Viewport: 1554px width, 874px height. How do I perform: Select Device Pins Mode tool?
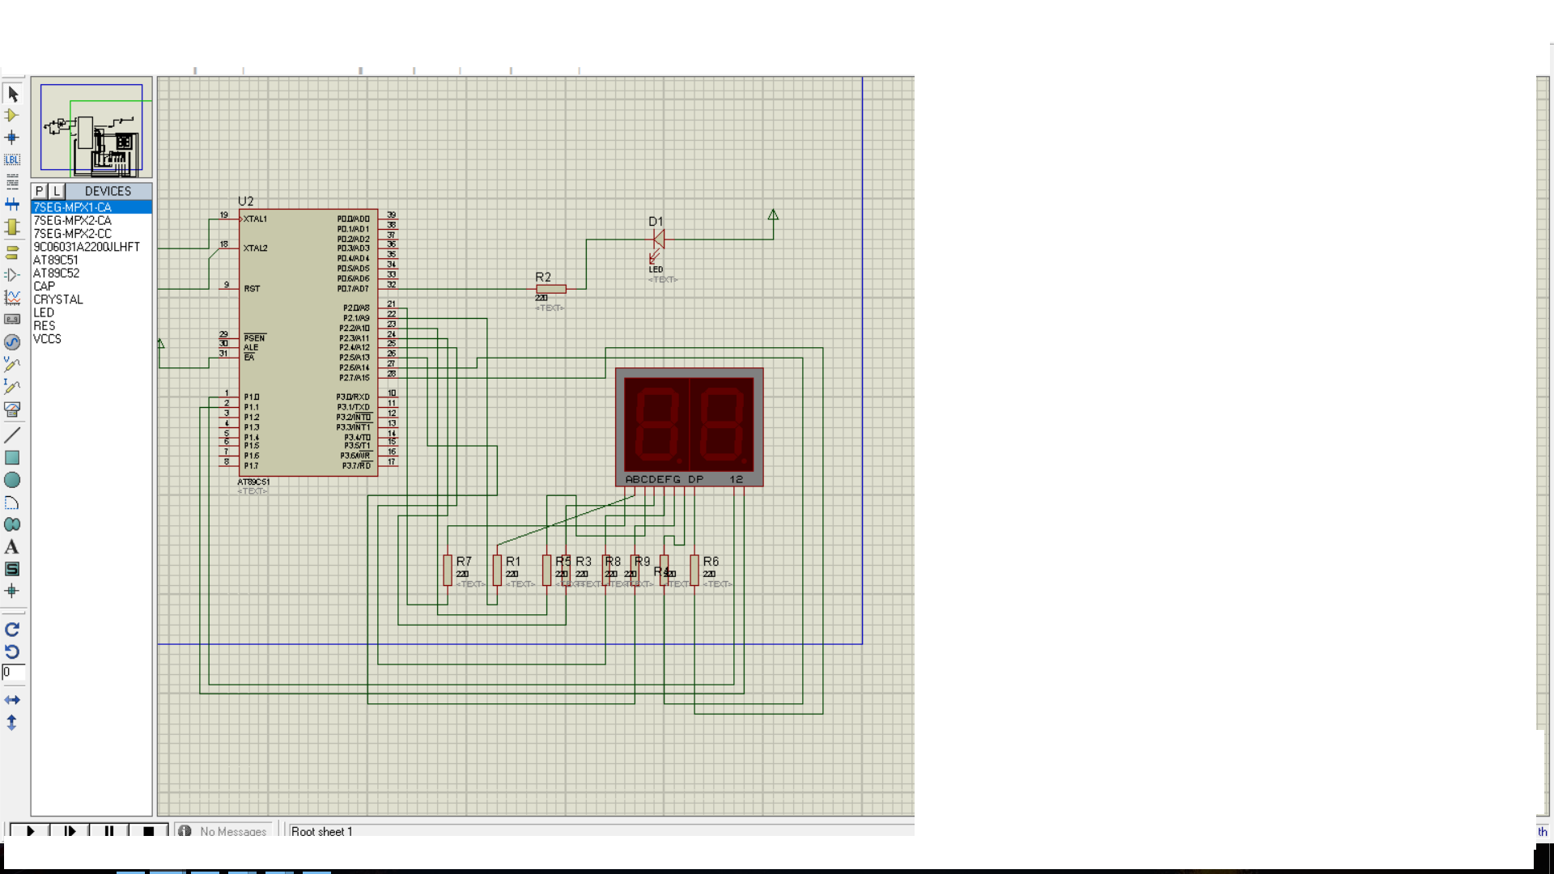coord(12,275)
